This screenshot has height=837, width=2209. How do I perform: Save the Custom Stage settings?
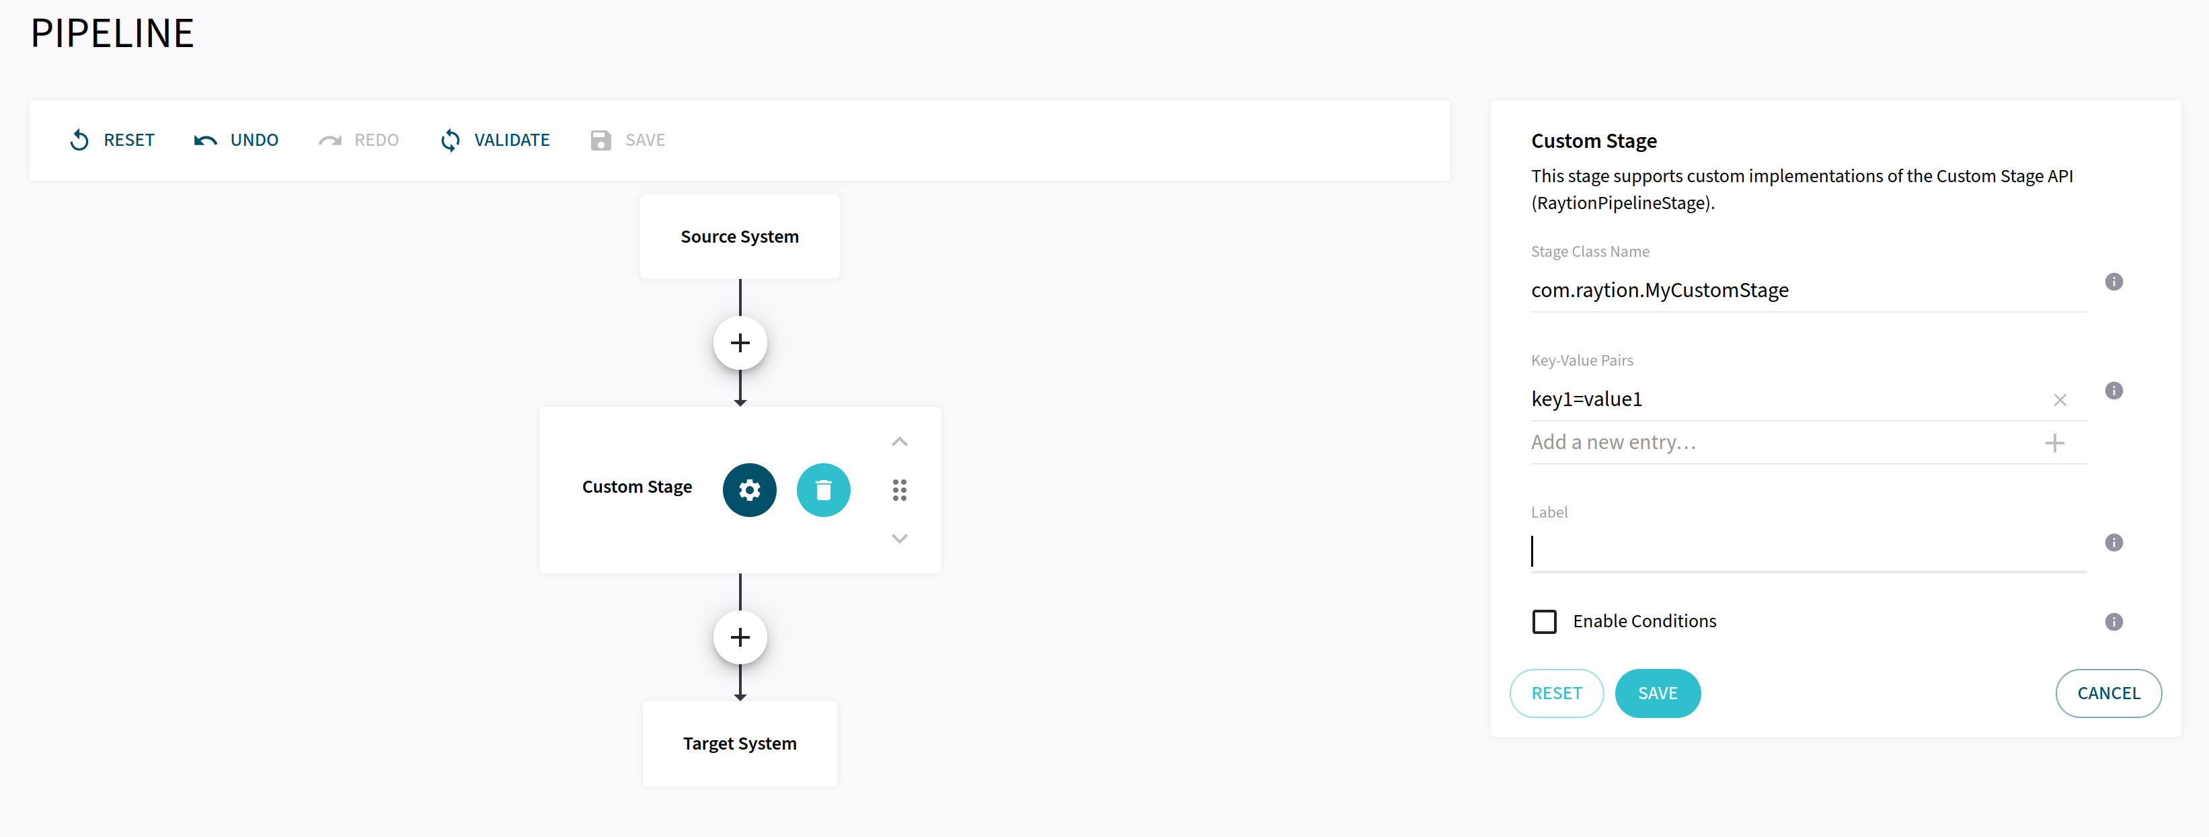pyautogui.click(x=1657, y=693)
